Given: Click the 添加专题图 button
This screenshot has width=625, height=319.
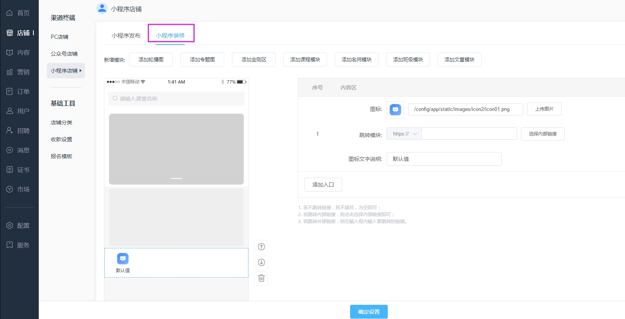Looking at the screenshot, I should [x=202, y=60].
